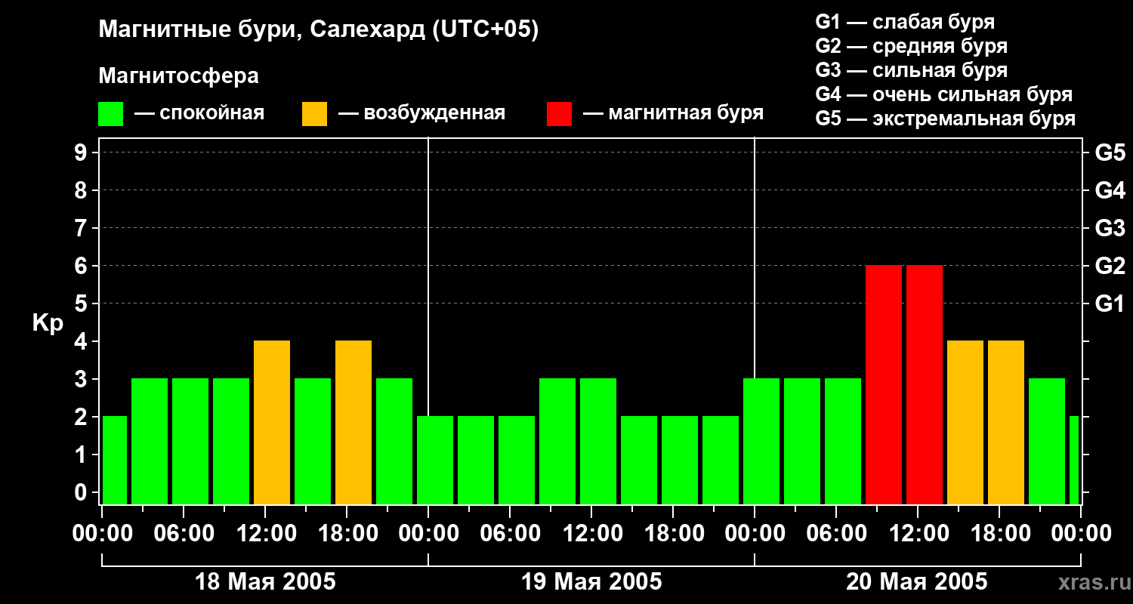Viewport: 1133px width, 604px height.
Task: Open the xras.ru watermark link
Action: tap(1091, 582)
